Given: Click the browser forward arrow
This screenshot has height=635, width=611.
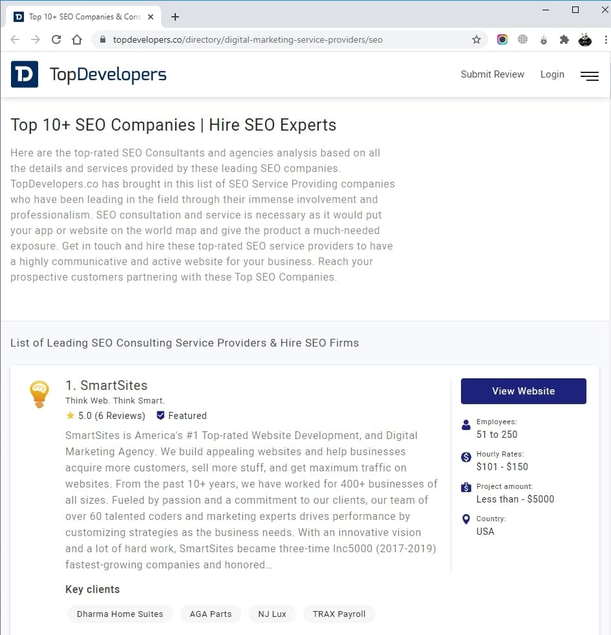Looking at the screenshot, I should click(36, 39).
